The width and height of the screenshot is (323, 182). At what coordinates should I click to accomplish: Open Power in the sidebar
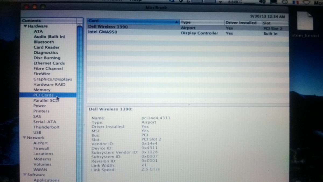[x=40, y=106]
